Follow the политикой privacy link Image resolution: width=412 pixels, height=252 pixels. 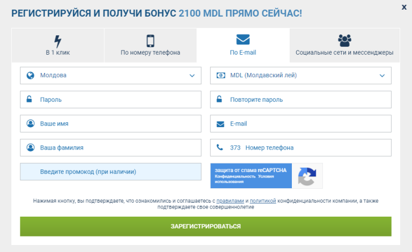point(263,201)
